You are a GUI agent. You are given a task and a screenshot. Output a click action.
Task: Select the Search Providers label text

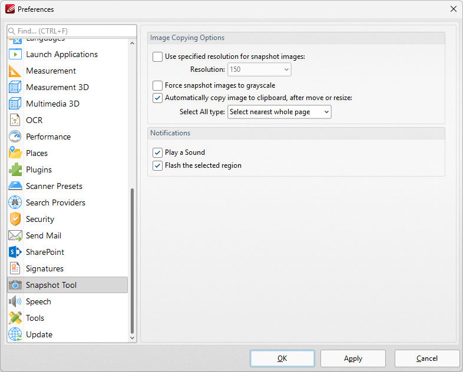pos(55,202)
